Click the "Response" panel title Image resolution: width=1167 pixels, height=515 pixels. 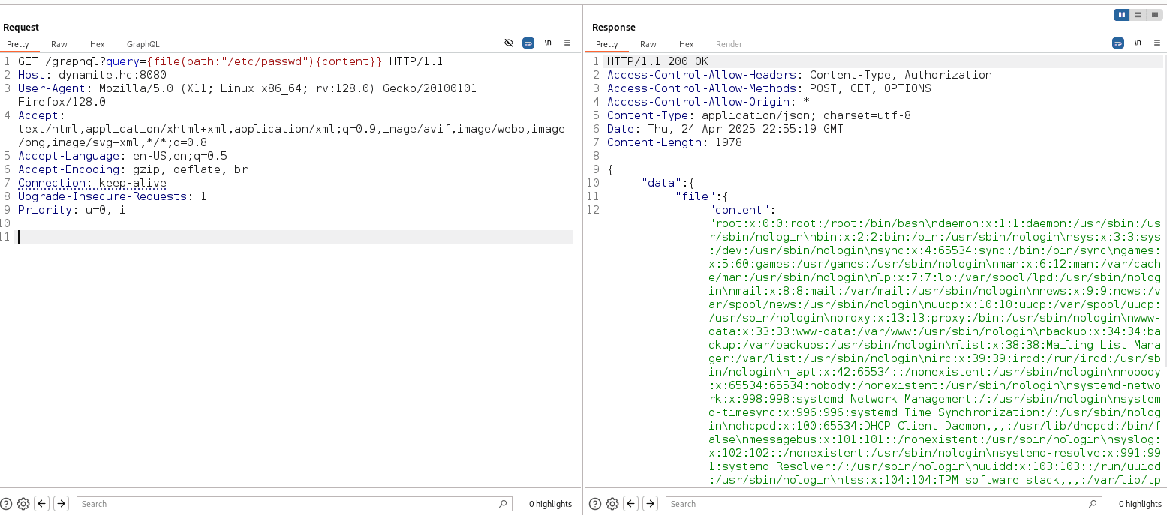point(614,28)
